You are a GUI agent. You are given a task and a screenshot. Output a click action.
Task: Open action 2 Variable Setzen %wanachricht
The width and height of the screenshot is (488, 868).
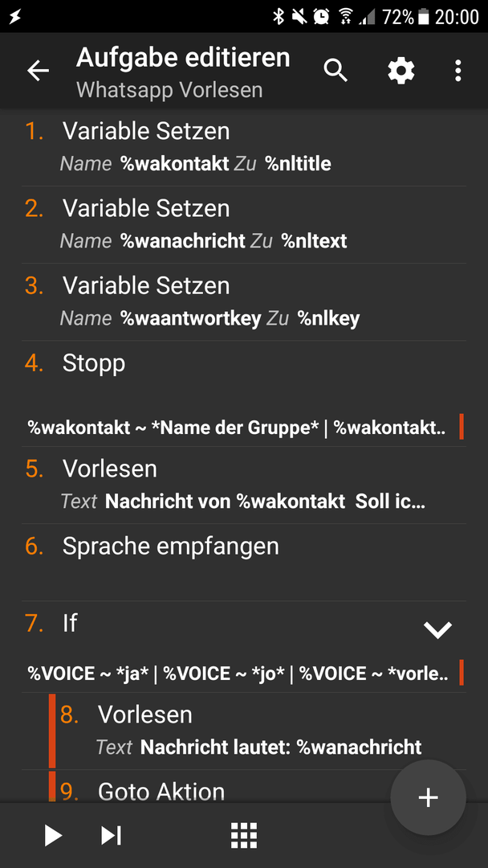point(244,225)
